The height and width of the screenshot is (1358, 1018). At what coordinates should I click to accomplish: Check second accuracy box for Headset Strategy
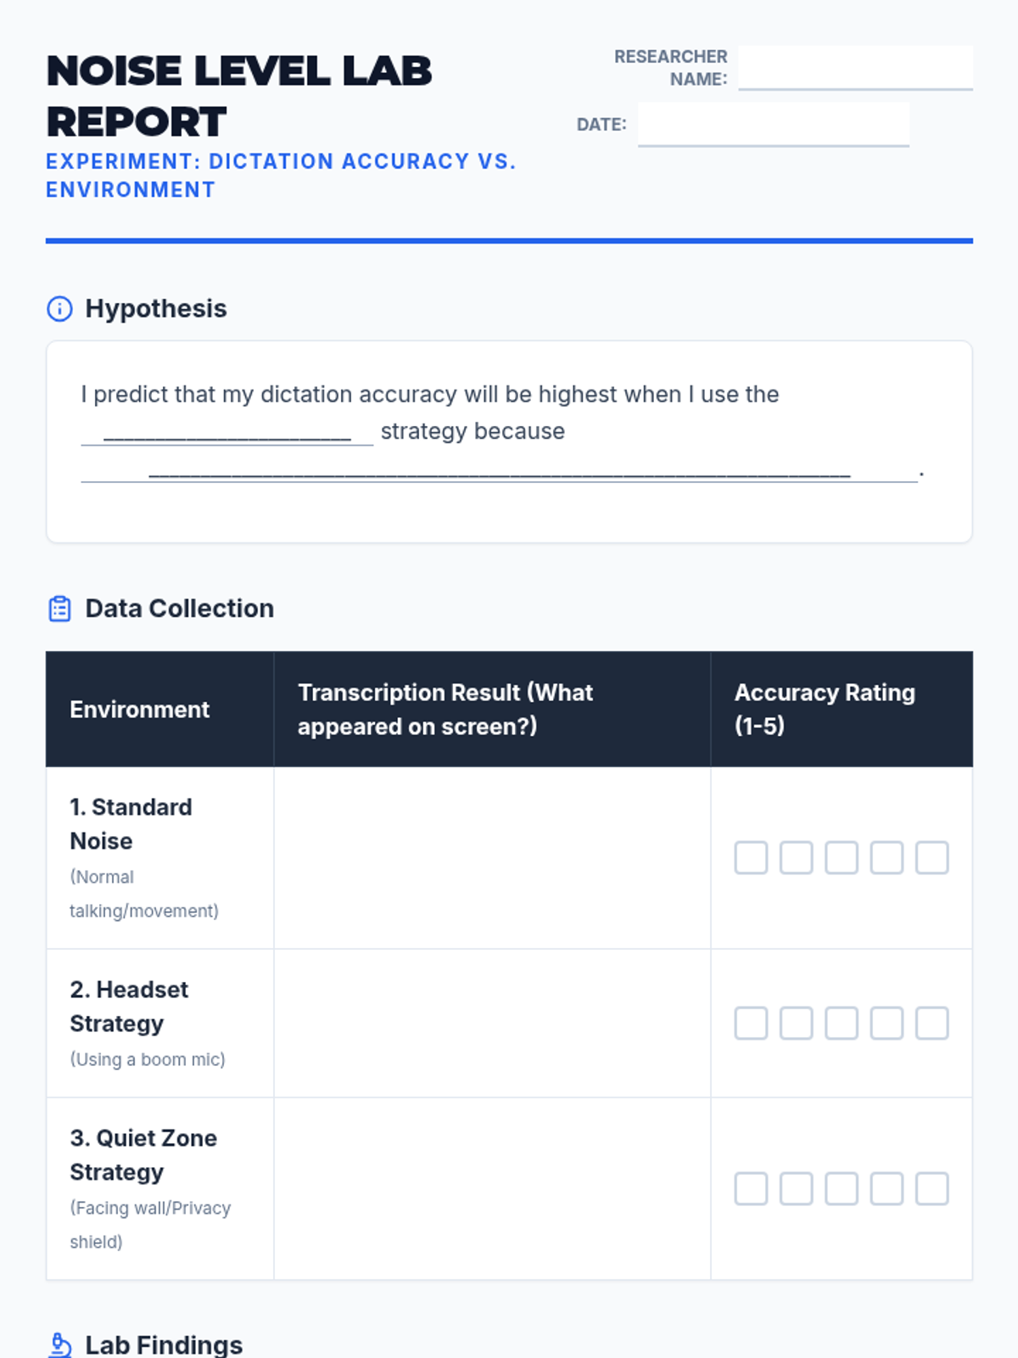[796, 1024]
